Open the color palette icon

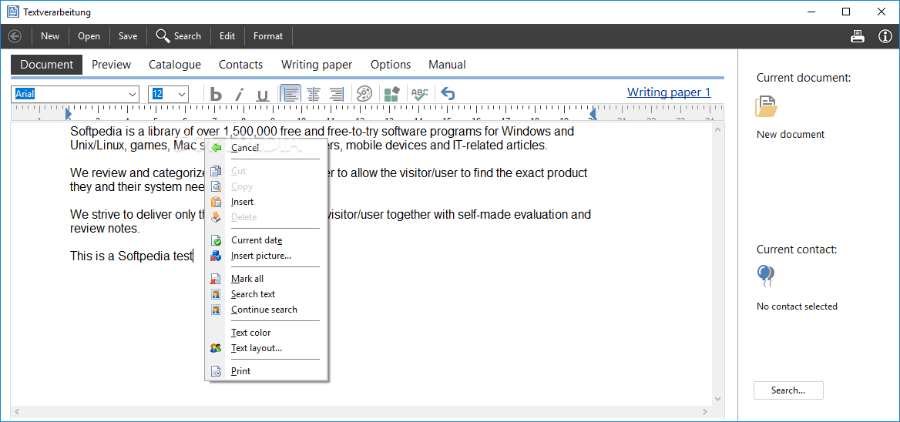364,93
